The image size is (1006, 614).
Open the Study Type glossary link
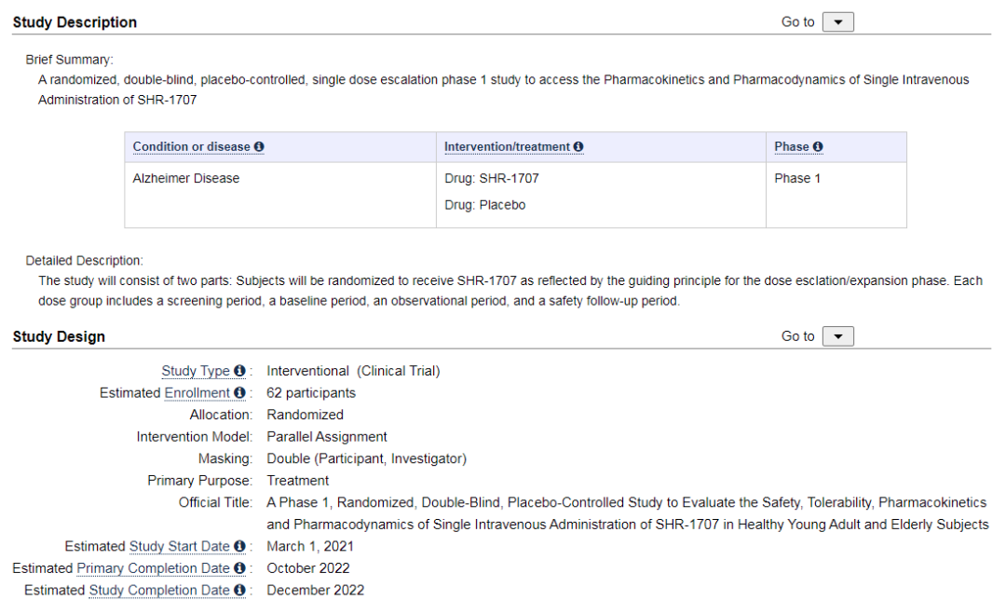click(x=196, y=372)
